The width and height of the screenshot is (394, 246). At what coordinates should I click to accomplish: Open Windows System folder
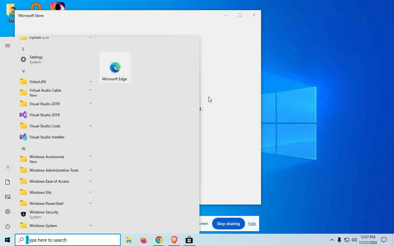[55, 225]
